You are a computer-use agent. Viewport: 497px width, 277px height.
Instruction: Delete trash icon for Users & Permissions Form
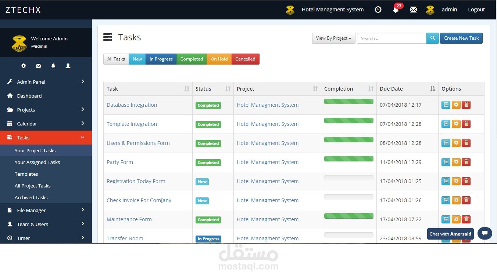click(466, 143)
